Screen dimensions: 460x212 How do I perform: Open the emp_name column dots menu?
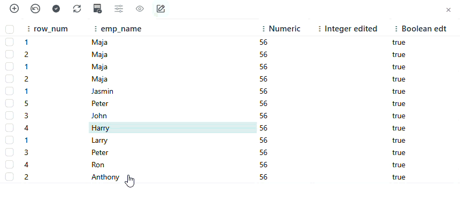click(95, 29)
